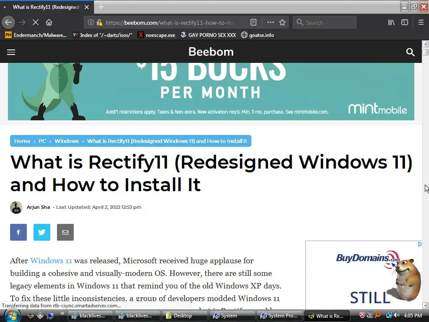Switch to first blacklives taskbar window
The height and width of the screenshot is (322, 429).
tap(90, 316)
